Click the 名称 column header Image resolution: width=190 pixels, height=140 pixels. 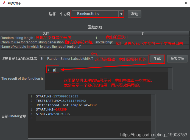(x=47, y=34)
